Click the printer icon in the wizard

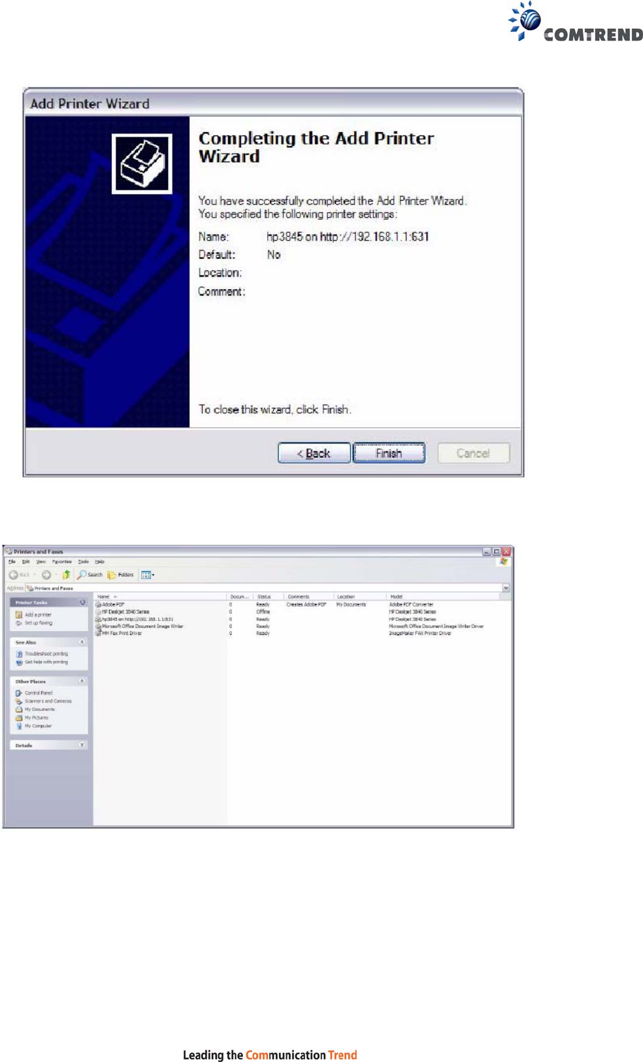[x=142, y=163]
